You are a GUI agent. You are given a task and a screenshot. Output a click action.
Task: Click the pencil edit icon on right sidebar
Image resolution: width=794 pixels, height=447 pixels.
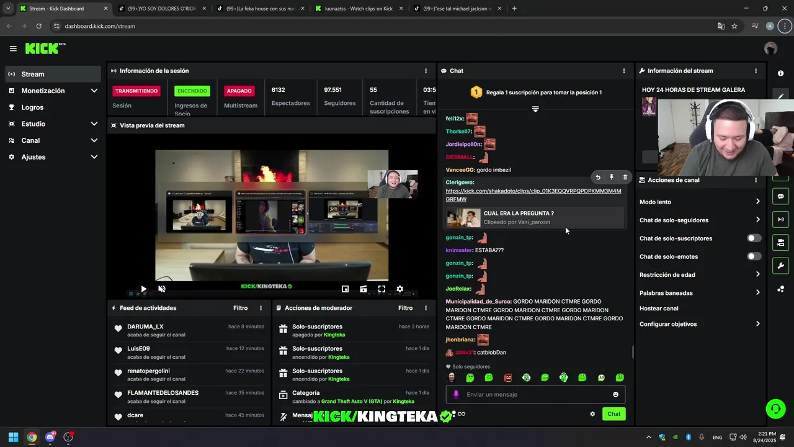point(780,96)
